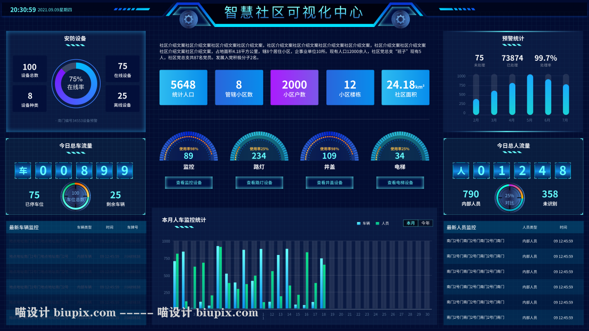Select the purple 小区户数 2000 card
Viewport: 589px width, 331px height.
[x=294, y=88]
